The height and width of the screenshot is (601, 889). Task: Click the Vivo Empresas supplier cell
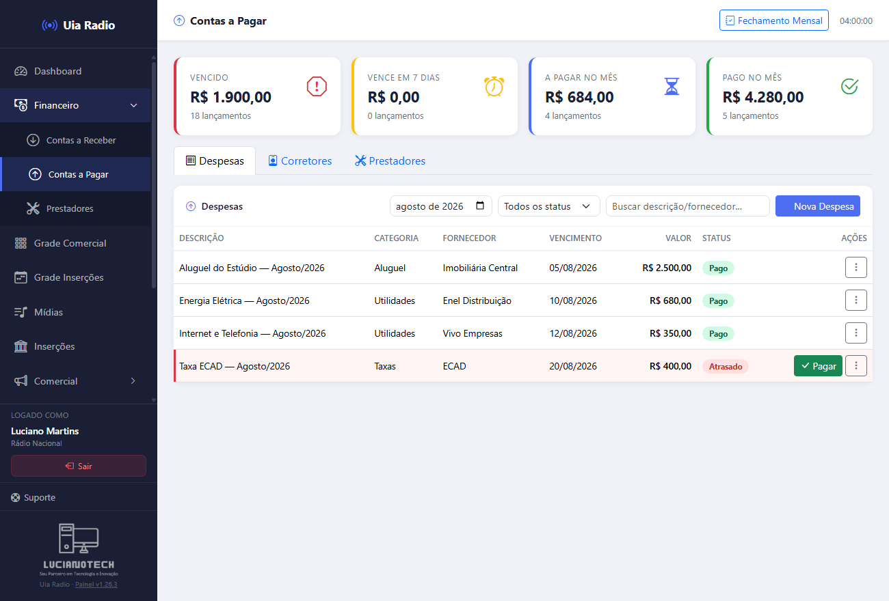pyautogui.click(x=473, y=333)
